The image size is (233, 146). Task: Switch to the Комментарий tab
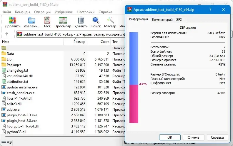[x=162, y=20]
